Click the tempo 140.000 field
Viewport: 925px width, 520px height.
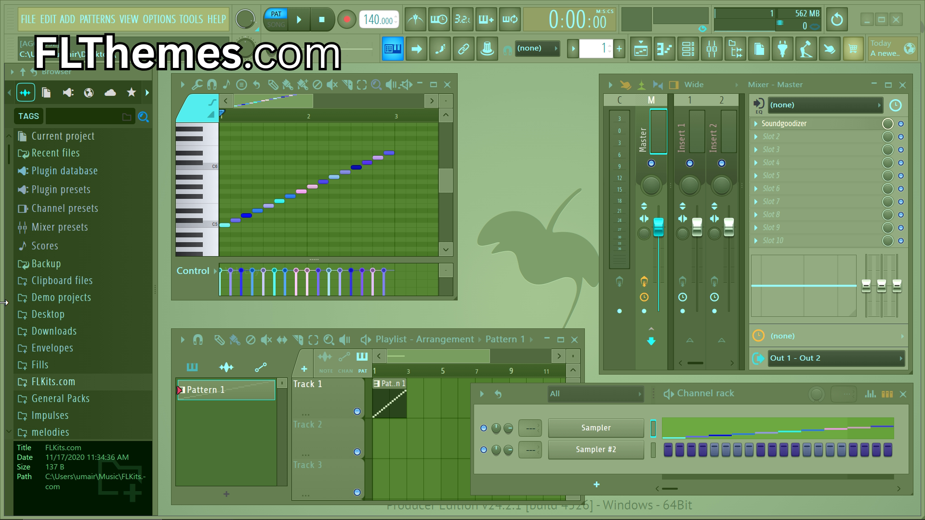(x=379, y=20)
